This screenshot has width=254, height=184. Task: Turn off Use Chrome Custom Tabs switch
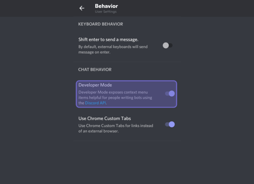[x=170, y=124]
